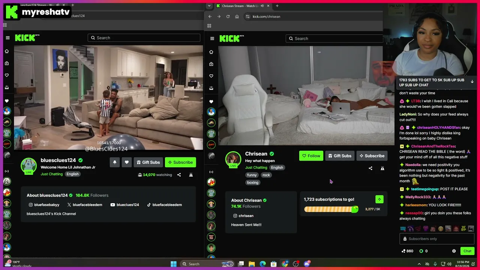Open Browse in the Chrisean window sidebar
The image size is (480, 270).
click(x=211, y=64)
